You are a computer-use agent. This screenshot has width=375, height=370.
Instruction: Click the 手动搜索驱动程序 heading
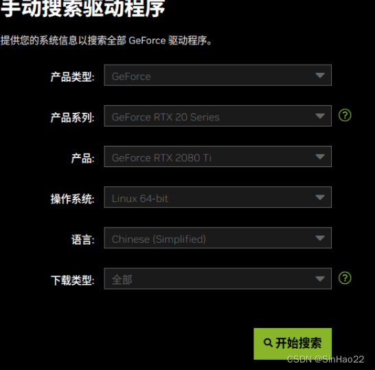(82, 9)
